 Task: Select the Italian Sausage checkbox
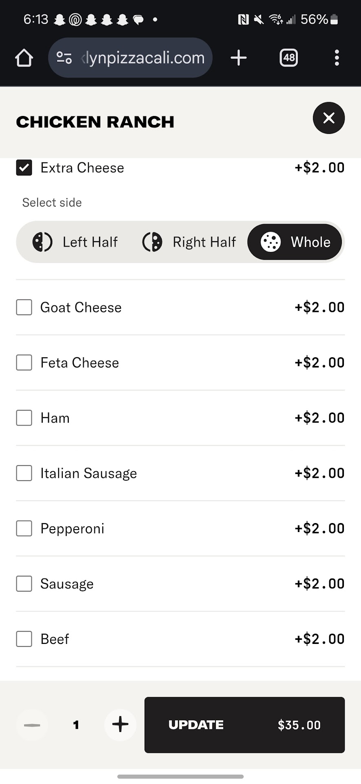[24, 473]
